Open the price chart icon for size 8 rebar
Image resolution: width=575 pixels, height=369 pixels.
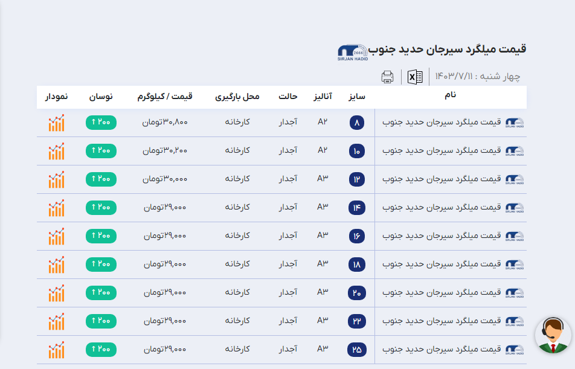(x=56, y=123)
